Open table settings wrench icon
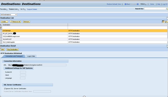 tap(166, 22)
